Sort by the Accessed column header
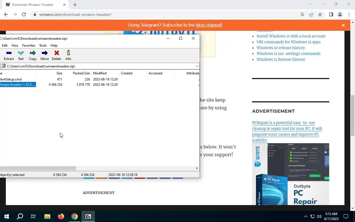Image resolution: width=355 pixels, height=222 pixels. (161, 73)
